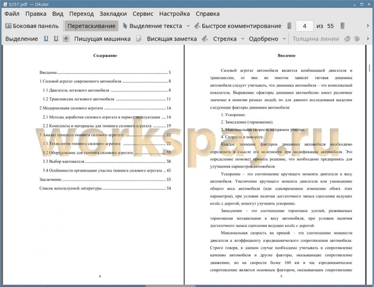Viewport: 374px width, 287px height.
Task: Choose the Выделение highlighter annotation
Action: (21, 39)
